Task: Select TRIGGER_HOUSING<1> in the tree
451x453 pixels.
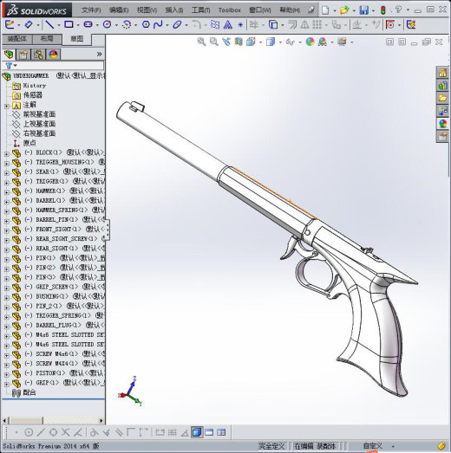Action: [x=65, y=162]
